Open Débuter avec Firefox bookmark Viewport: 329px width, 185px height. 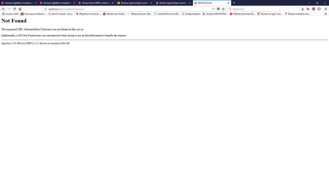tap(114, 14)
